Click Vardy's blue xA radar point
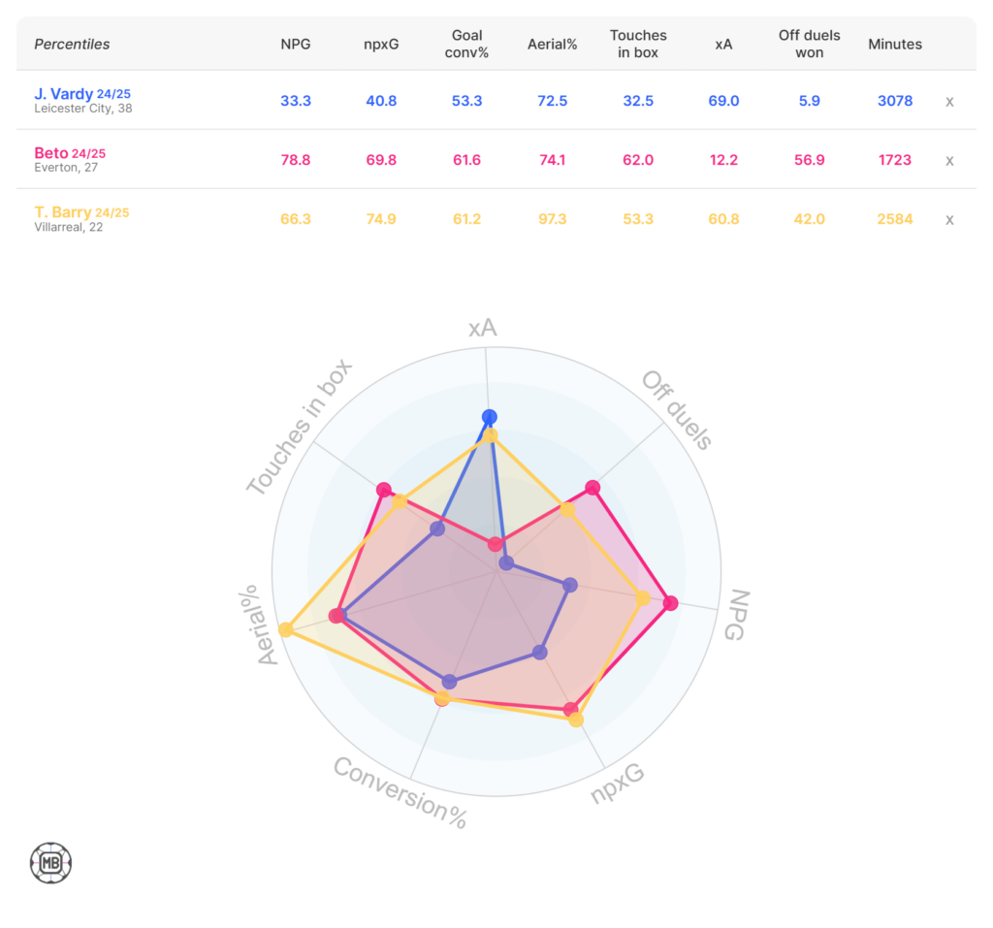 pos(490,418)
